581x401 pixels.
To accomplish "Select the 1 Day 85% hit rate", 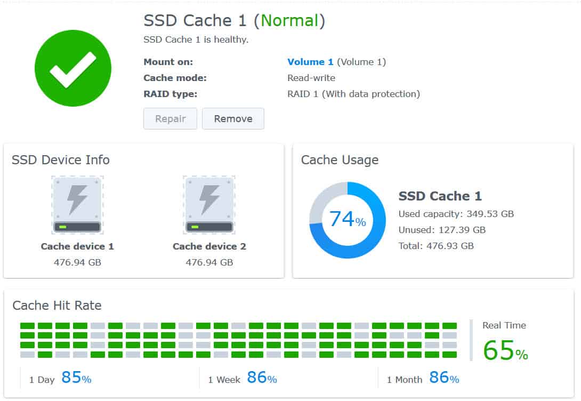I will point(60,378).
